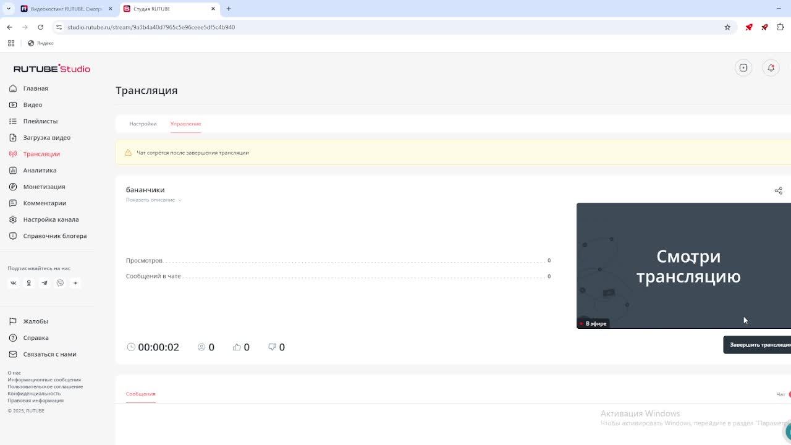Screen dimensions: 791x445
Task: Click the gear icon beside Настройка канала
Action: click(x=13, y=219)
